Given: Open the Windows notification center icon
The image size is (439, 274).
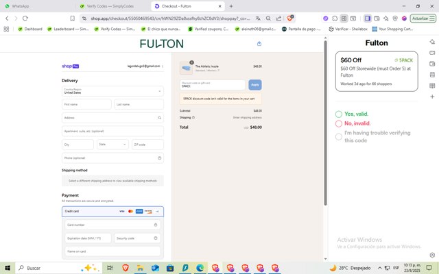Looking at the screenshot, I should coord(429,268).
